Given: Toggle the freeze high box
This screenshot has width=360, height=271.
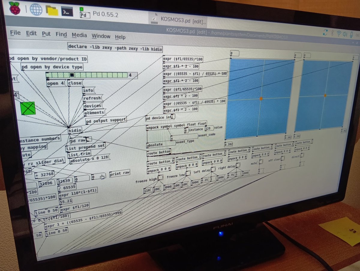Looking at the screenshot, I should [x=160, y=177].
